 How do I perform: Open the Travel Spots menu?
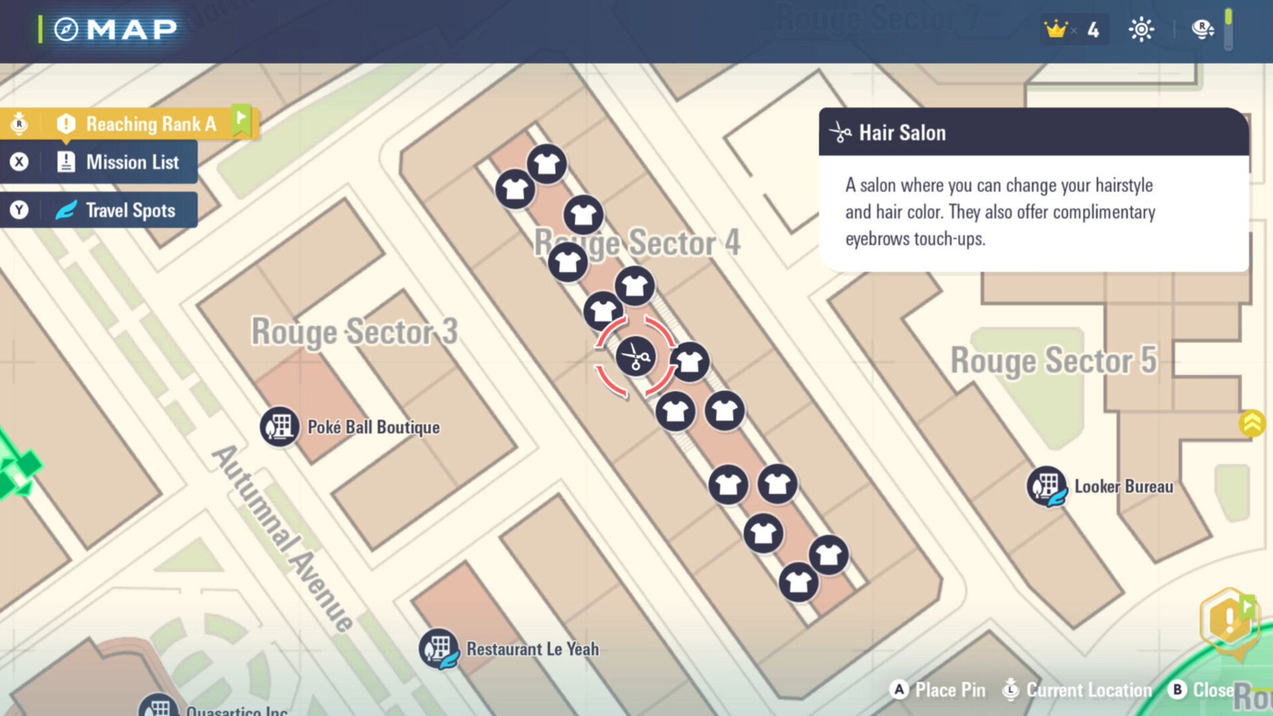pyautogui.click(x=130, y=210)
